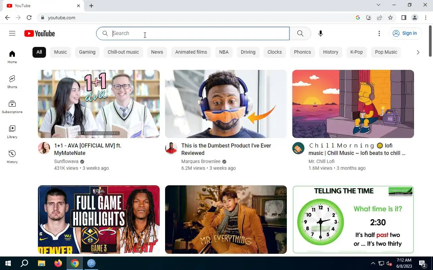
Task: Open Sunflowava channel avatar
Action: click(x=44, y=148)
